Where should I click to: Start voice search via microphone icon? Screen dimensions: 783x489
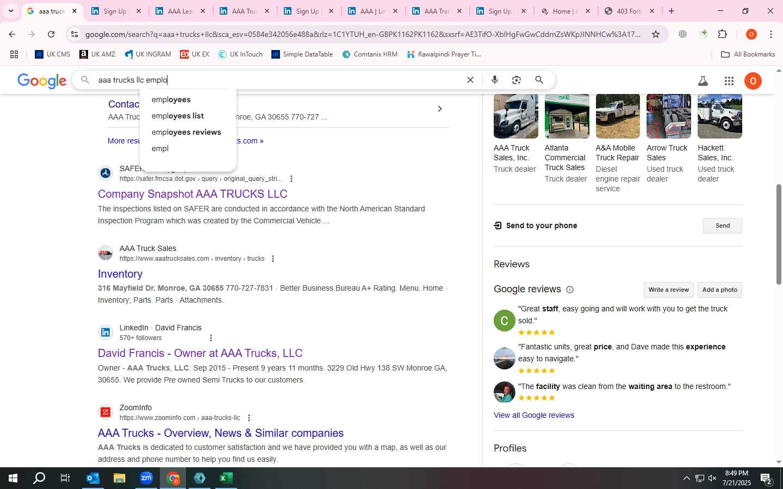point(495,80)
